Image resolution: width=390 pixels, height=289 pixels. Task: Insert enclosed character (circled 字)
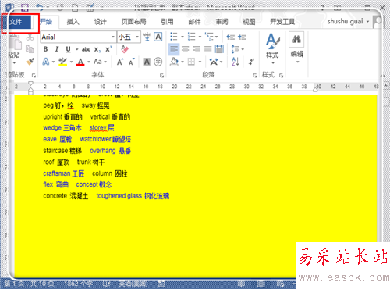tap(158, 62)
